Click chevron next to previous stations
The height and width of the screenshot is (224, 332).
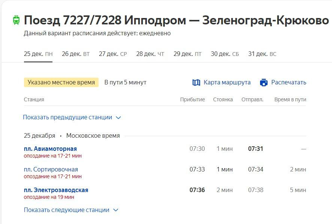[x=118, y=118]
